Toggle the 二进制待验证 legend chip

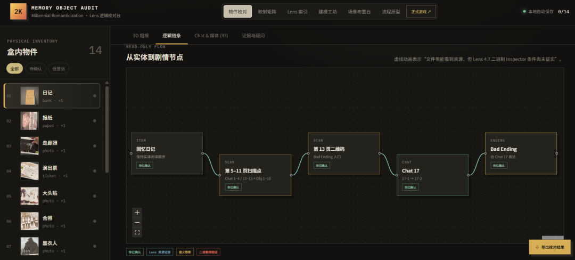click(x=208, y=252)
